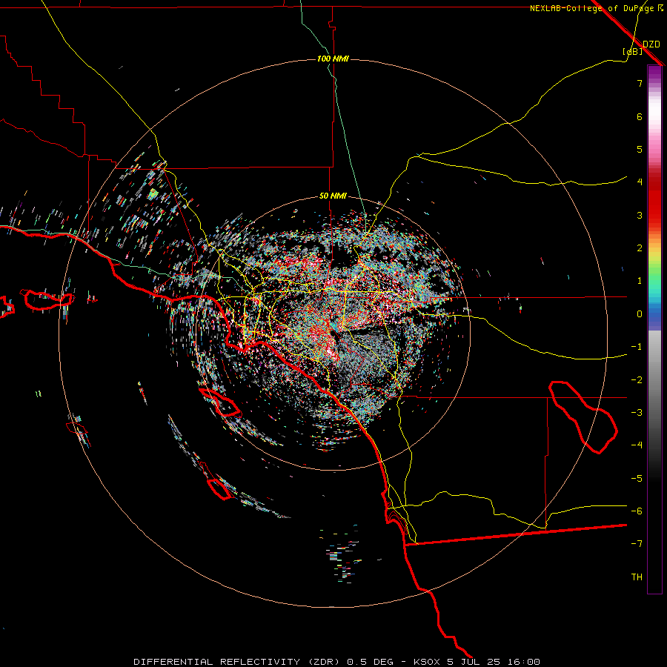Click the Differential Reflectivity (ZDR) title text

(237, 662)
